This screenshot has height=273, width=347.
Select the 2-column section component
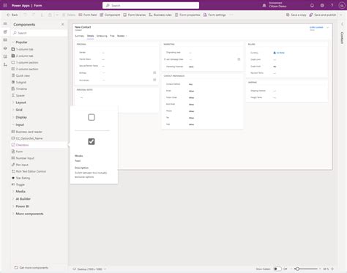[x=25, y=69]
